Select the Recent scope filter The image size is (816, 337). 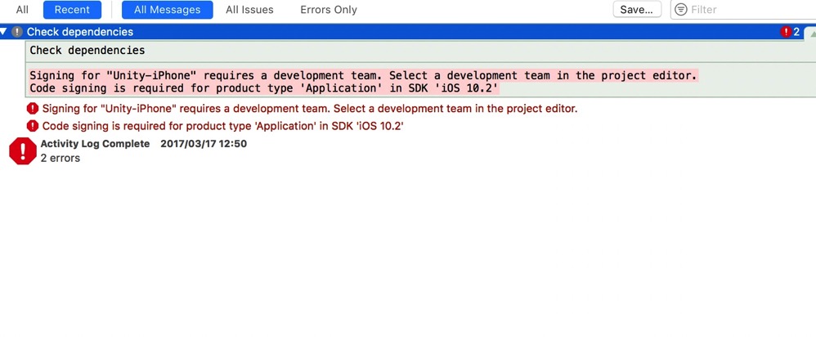(x=73, y=10)
